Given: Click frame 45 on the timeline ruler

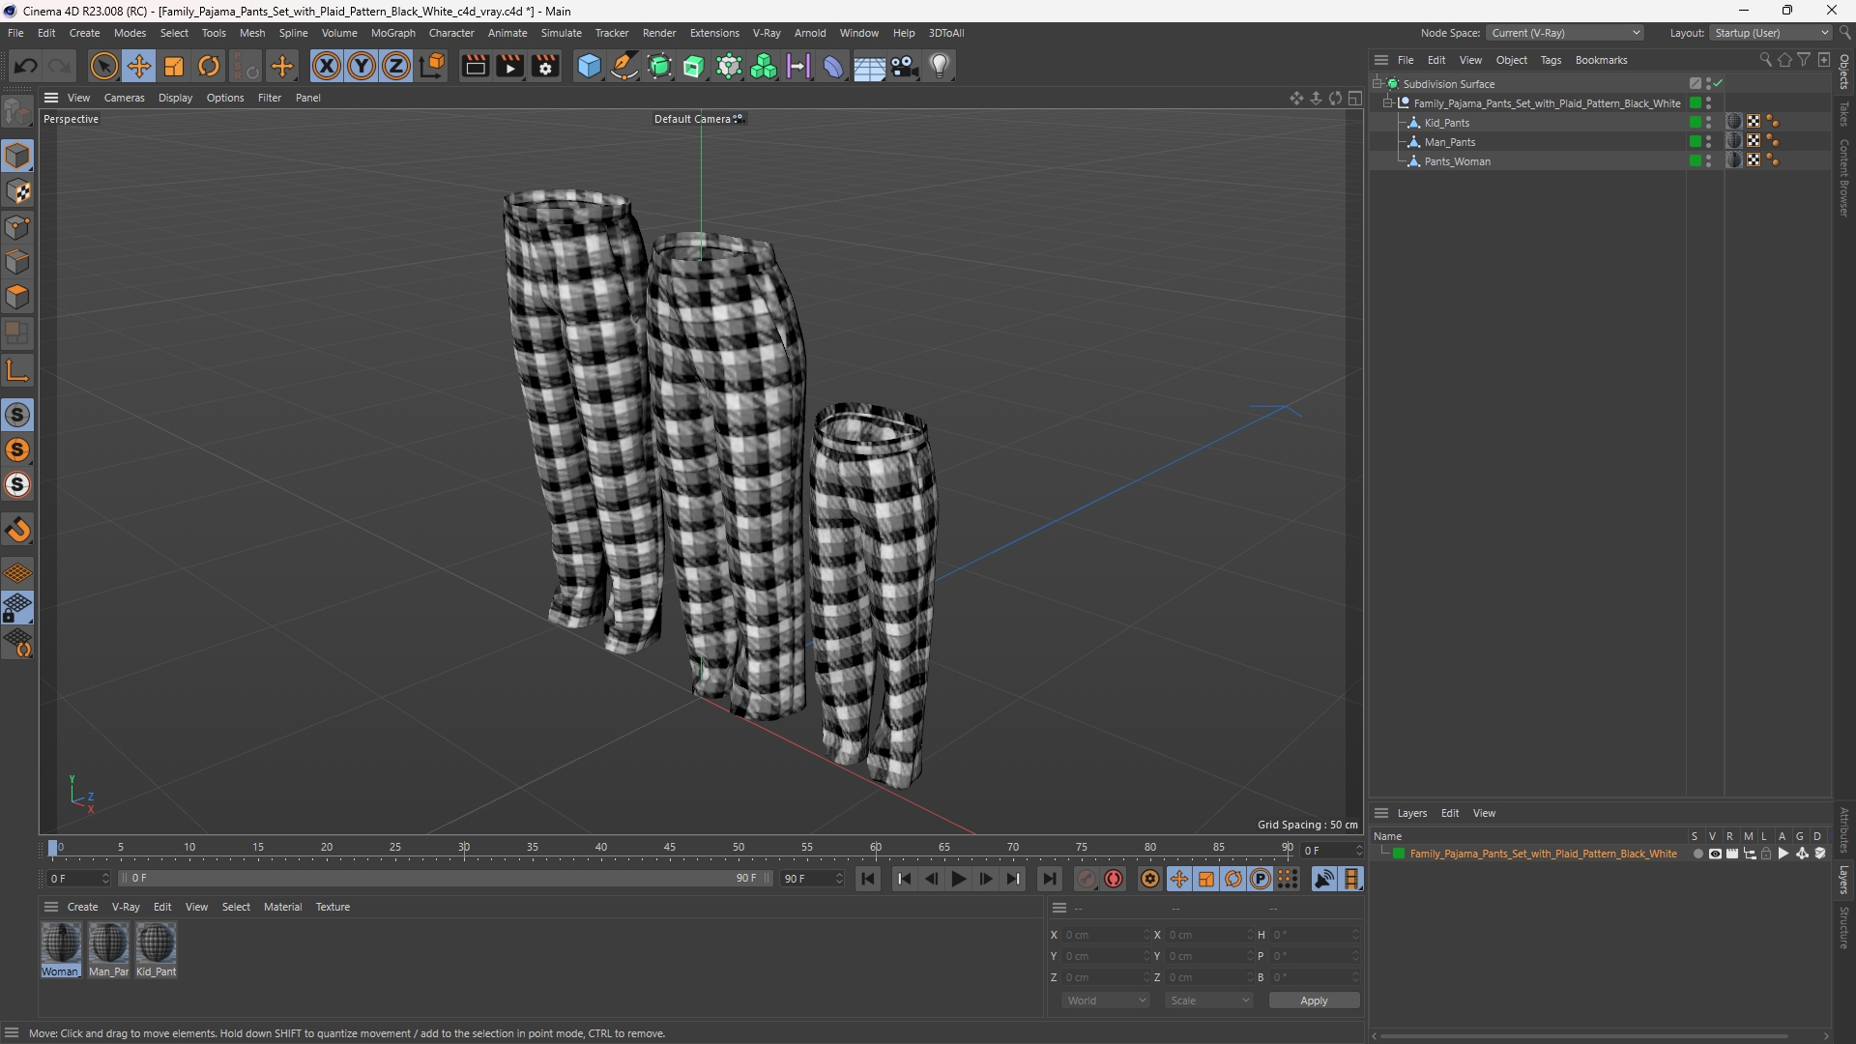Looking at the screenshot, I should tap(670, 848).
